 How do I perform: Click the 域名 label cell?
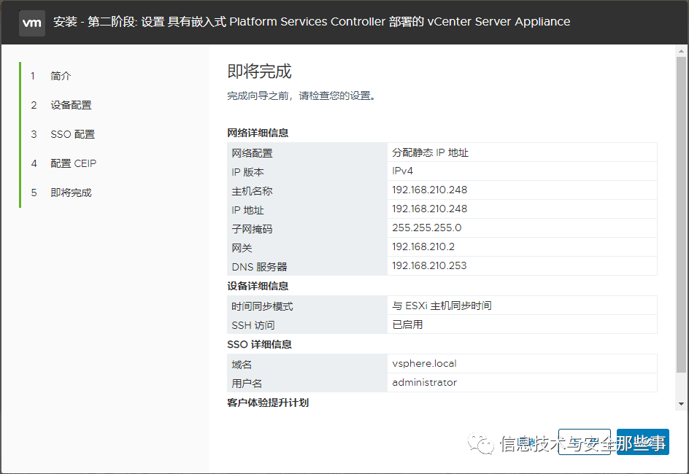tap(307, 363)
